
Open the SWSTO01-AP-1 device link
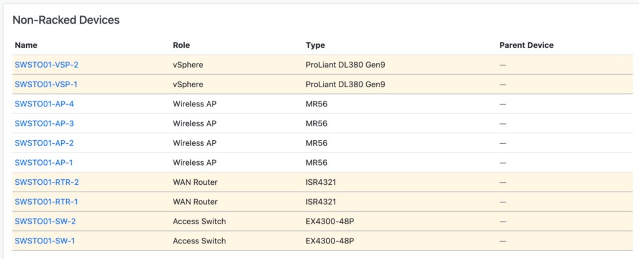[44, 162]
